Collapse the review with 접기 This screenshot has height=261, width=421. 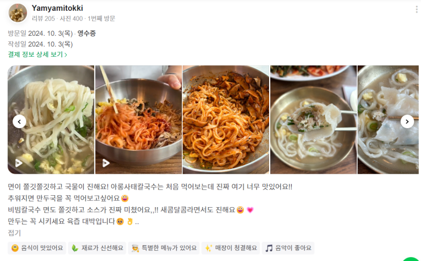(14, 233)
